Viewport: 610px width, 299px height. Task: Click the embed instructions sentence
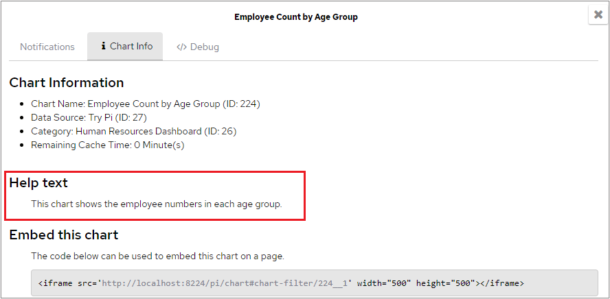157,256
